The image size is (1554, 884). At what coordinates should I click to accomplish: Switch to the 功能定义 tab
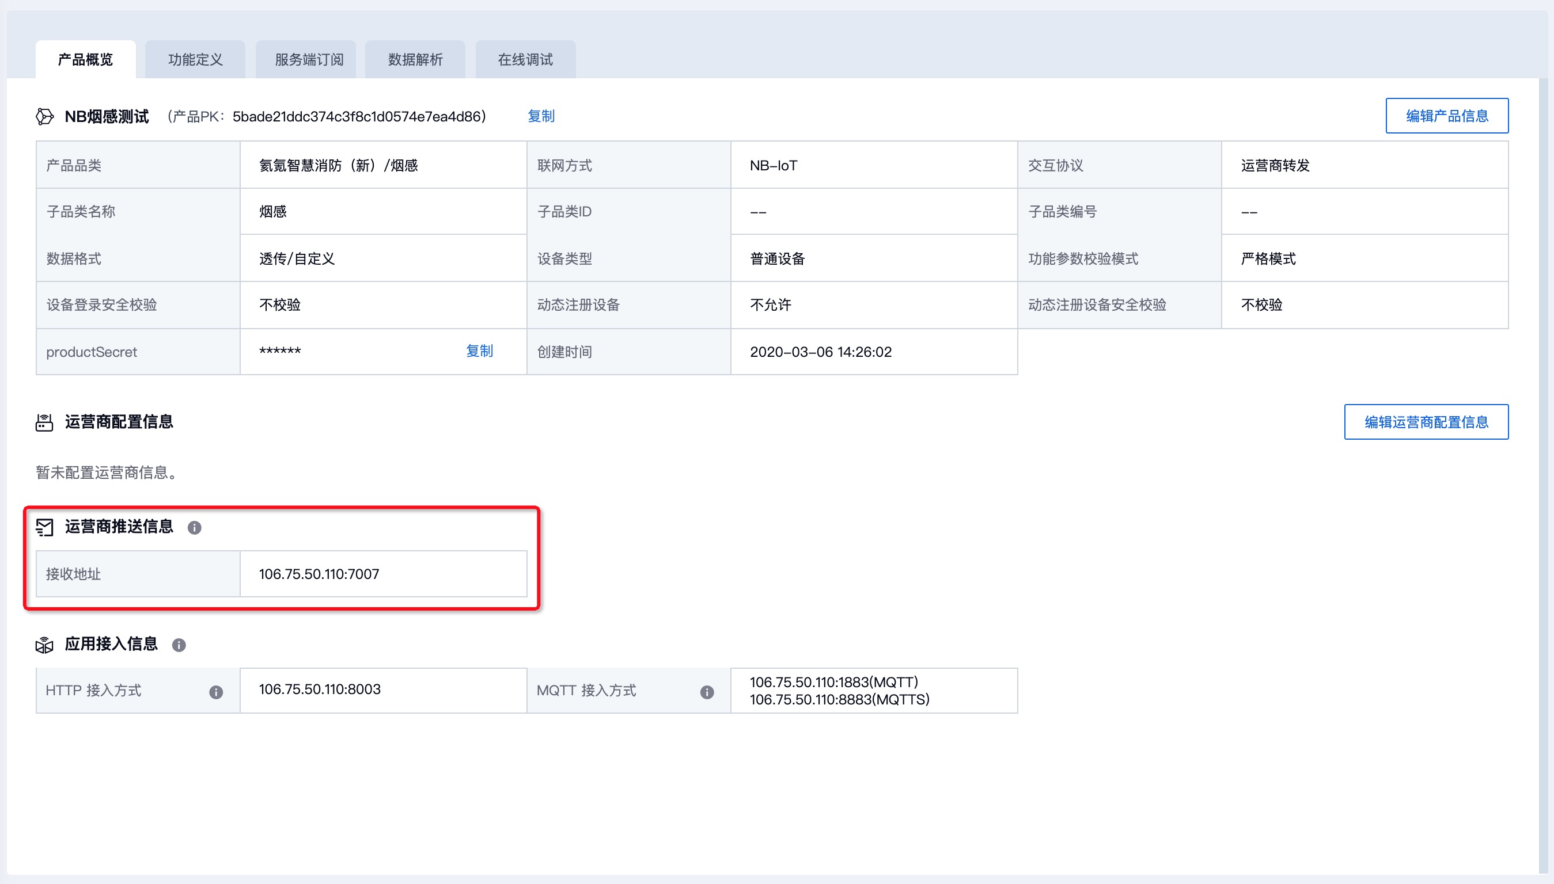[195, 59]
